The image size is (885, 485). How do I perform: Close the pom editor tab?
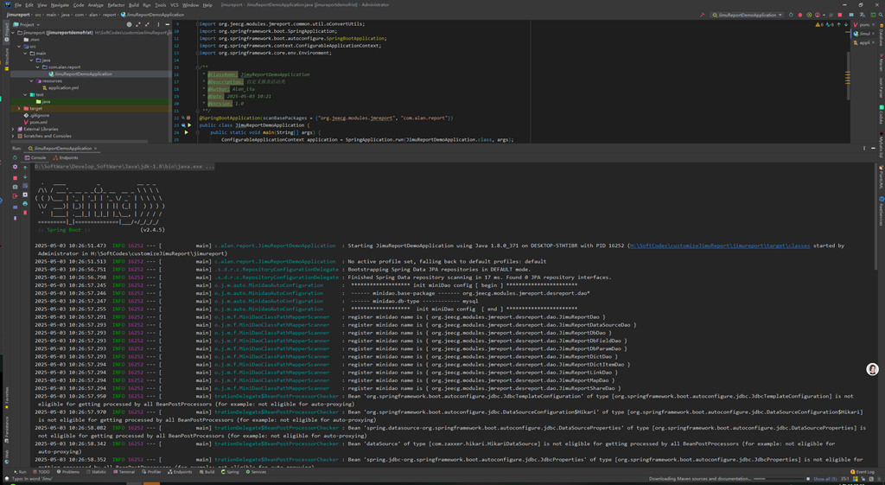[x=874, y=25]
